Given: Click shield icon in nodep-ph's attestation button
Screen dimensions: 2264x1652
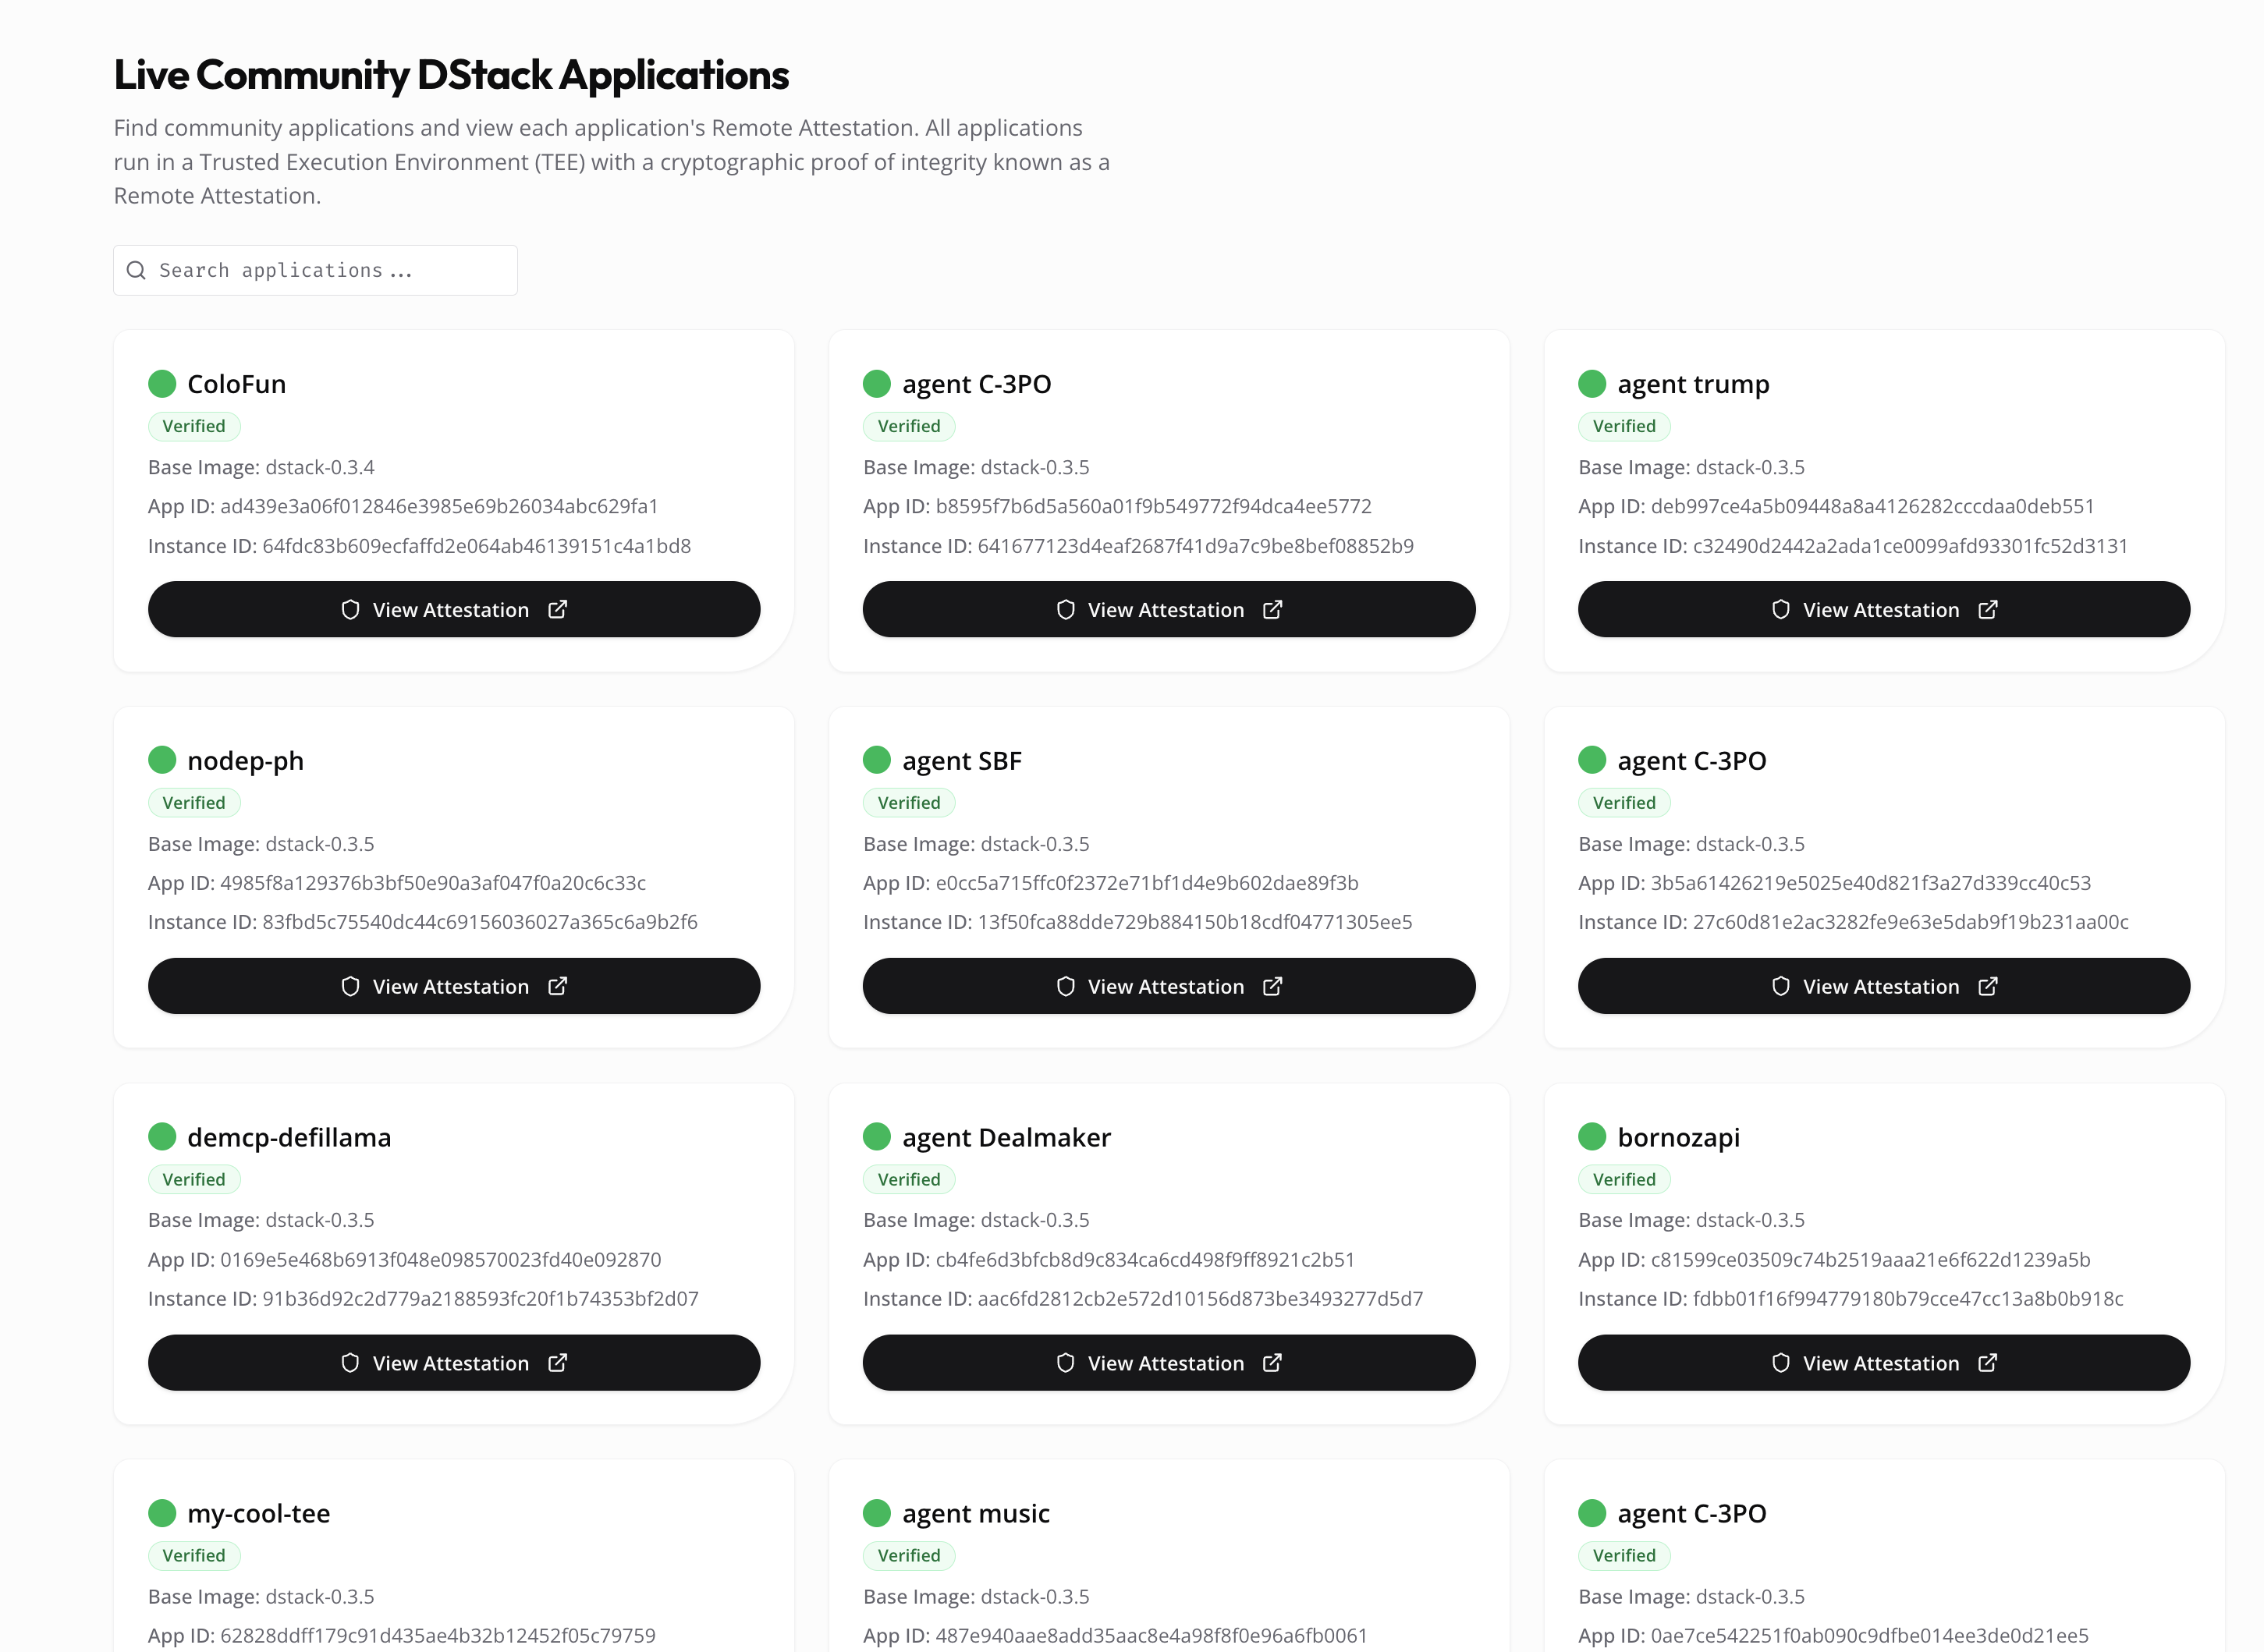Looking at the screenshot, I should [350, 987].
